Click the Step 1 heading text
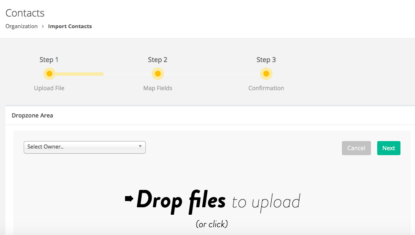This screenshot has width=415, height=235. 49,60
